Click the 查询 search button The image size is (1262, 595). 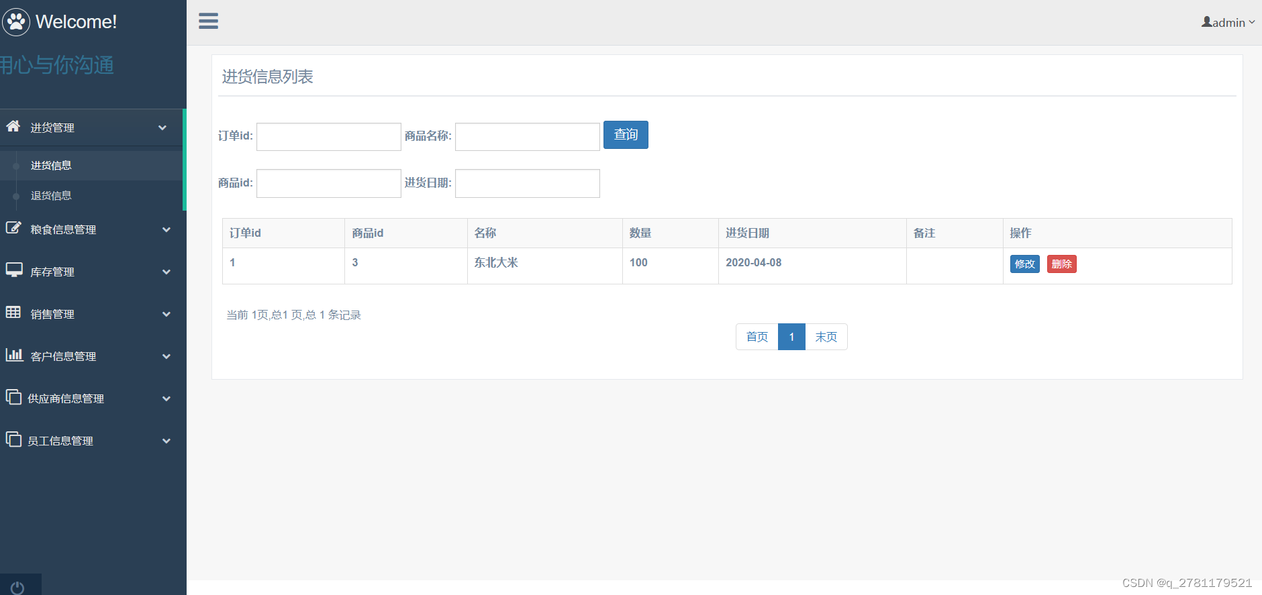coord(626,135)
